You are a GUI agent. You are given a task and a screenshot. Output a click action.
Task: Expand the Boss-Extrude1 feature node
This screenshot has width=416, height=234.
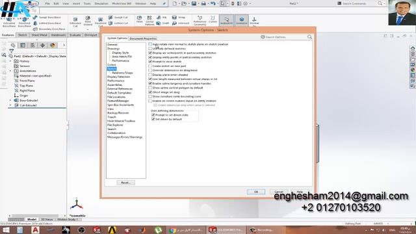coord(10,100)
